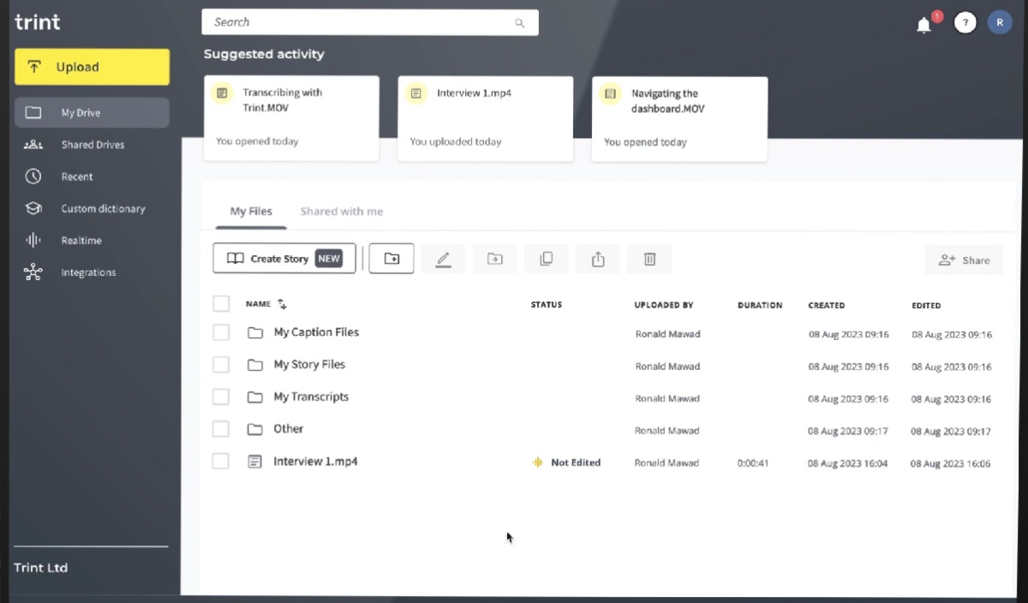
Task: Check the Interview 1.mp4 row checkbox
Action: (221, 462)
